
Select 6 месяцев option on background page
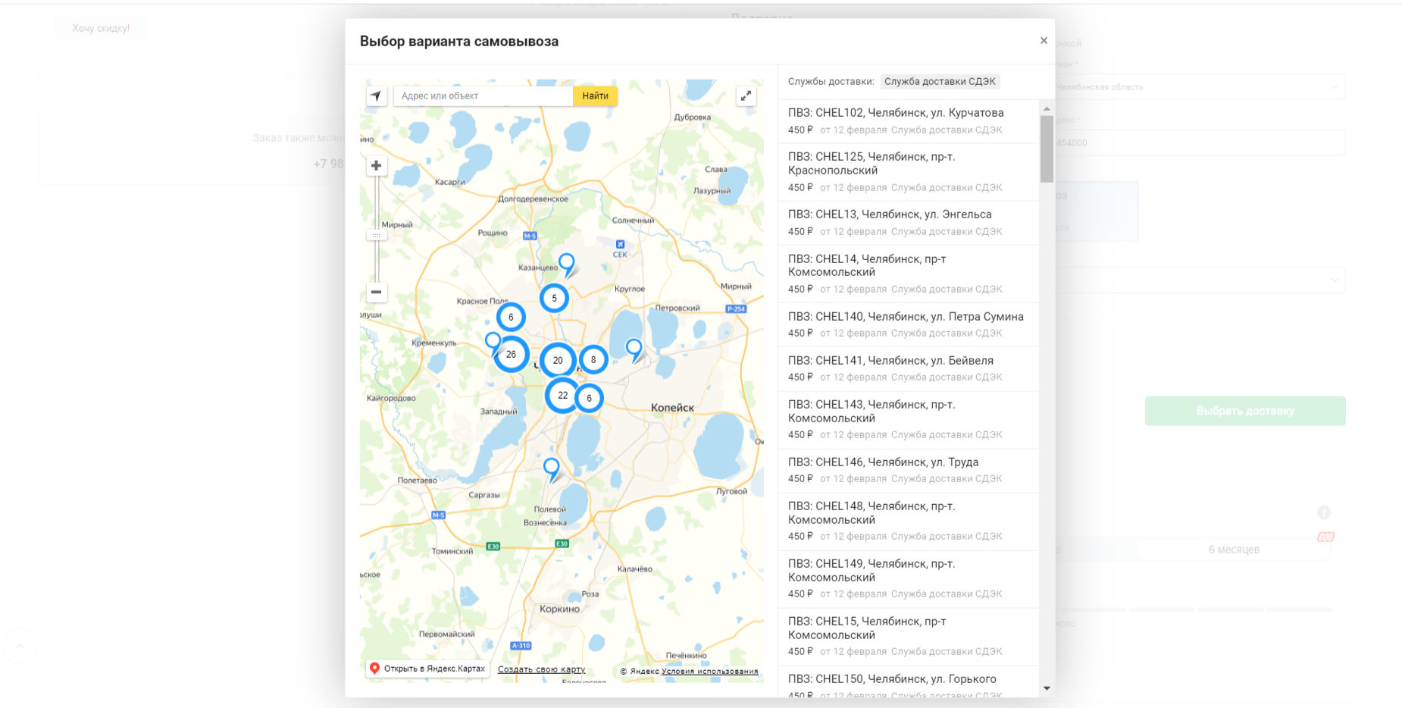(1234, 550)
